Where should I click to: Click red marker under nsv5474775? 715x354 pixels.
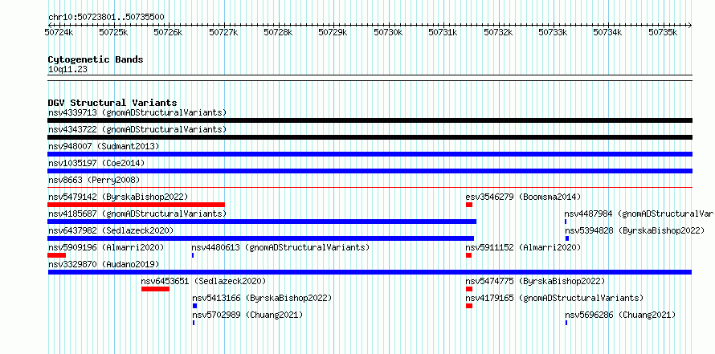click(x=469, y=289)
